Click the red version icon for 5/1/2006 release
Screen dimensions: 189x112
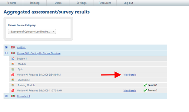click(x=13, y=75)
